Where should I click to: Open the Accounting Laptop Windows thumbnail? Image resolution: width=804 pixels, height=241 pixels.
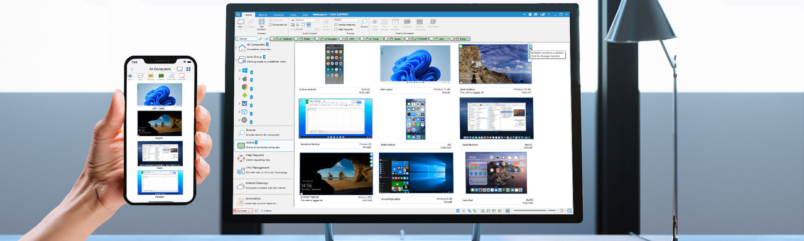pos(416,173)
